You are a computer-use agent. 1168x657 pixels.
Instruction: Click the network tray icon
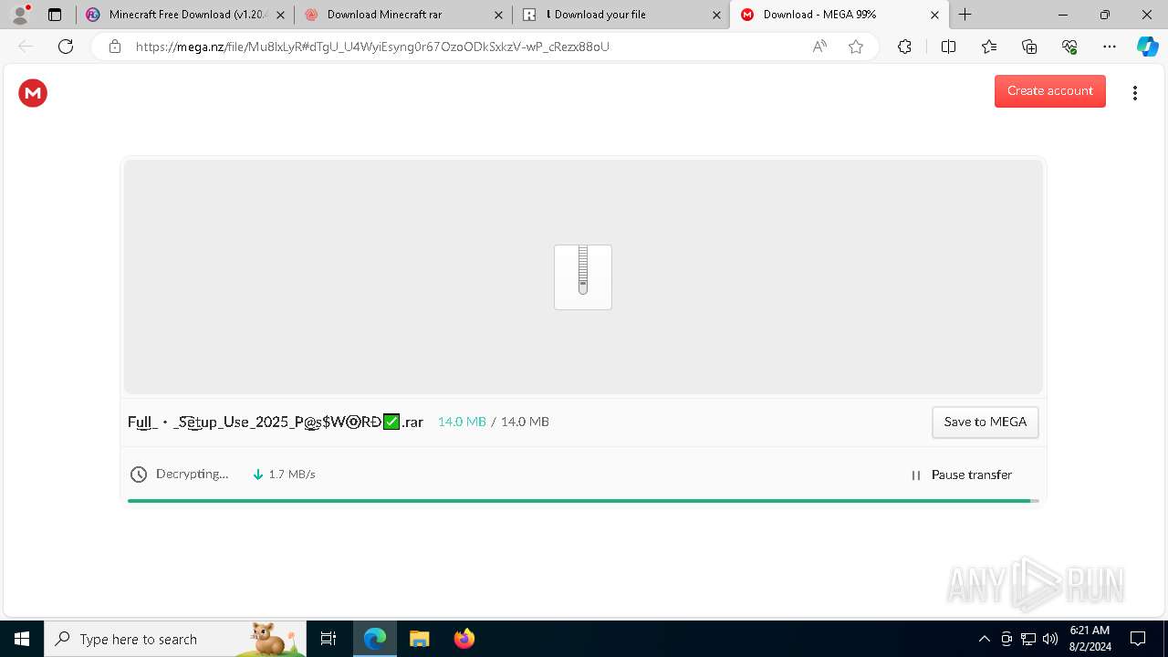1028,639
